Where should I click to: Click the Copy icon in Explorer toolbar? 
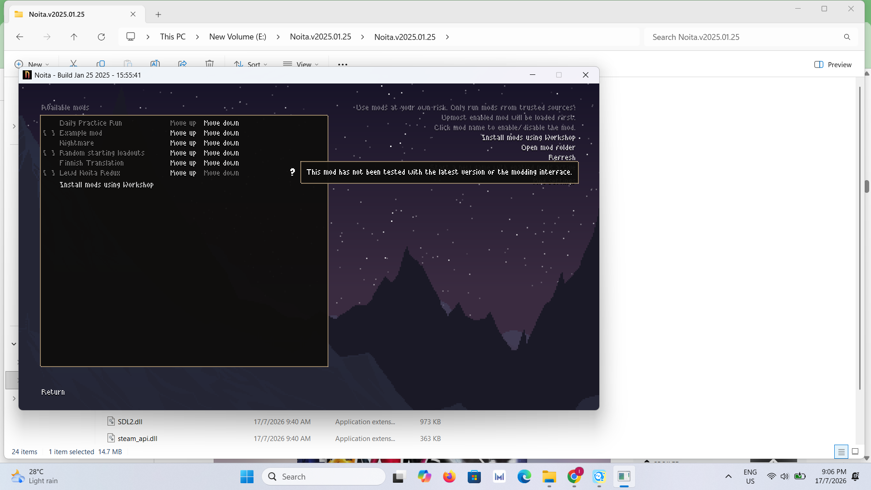101,64
